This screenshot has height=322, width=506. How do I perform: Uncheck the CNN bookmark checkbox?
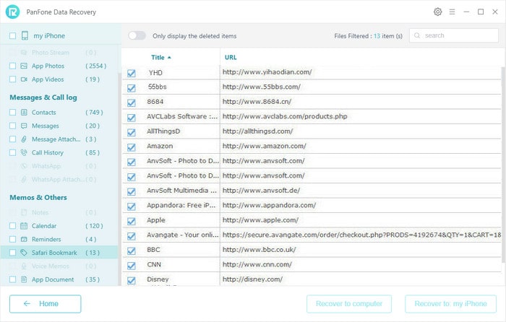(x=132, y=266)
